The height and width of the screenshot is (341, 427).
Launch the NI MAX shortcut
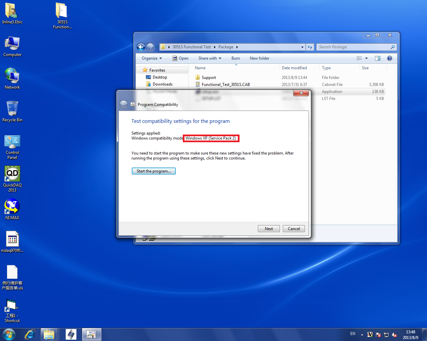[12, 209]
